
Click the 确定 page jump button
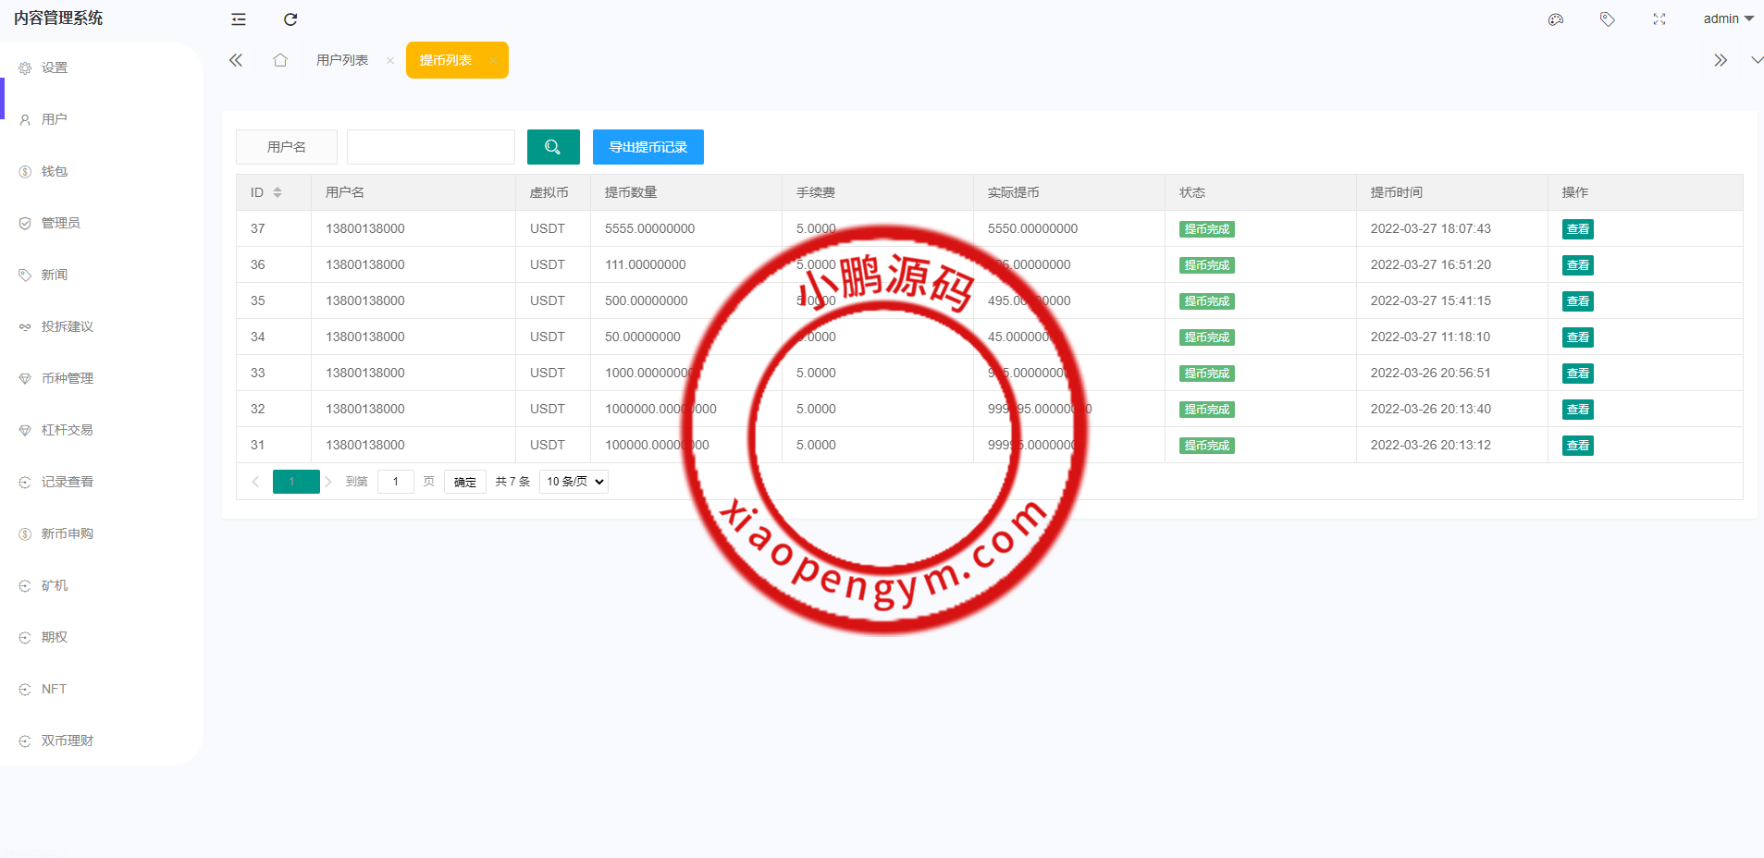464,482
